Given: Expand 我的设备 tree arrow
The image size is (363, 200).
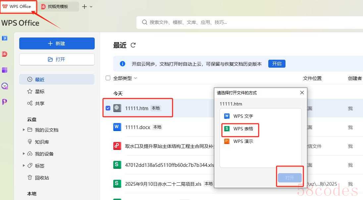Looking at the screenshot, I should coord(24,154).
